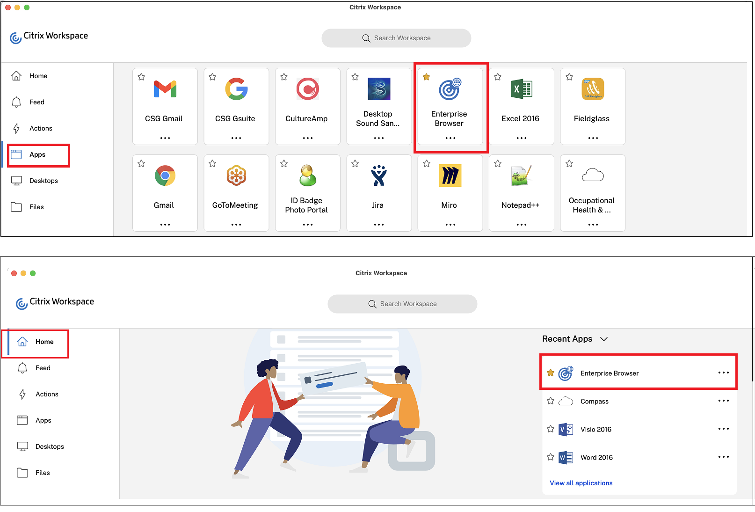Toggle the favorite star on Word 2016

(551, 457)
